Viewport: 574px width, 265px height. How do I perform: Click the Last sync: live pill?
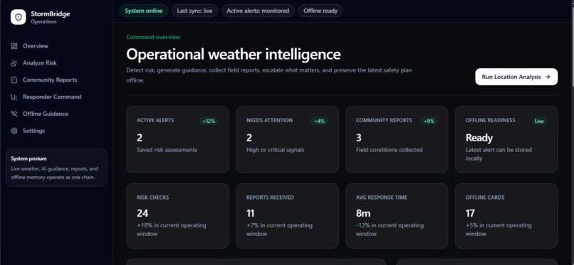point(194,11)
